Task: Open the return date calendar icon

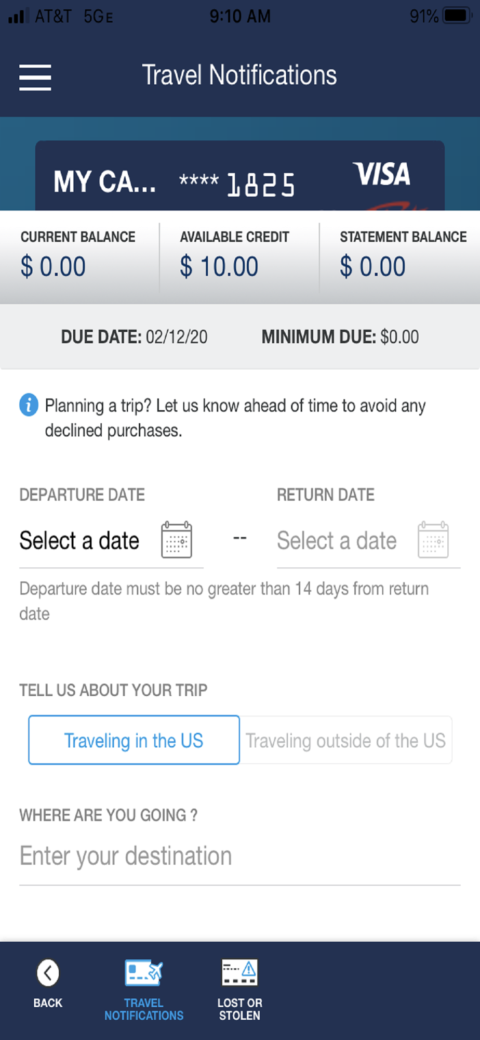Action: (433, 540)
